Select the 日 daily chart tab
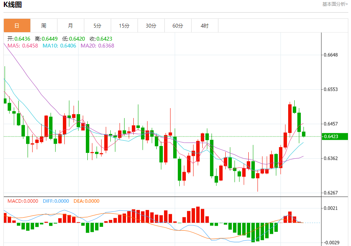351x246 pixels. tap(17, 26)
